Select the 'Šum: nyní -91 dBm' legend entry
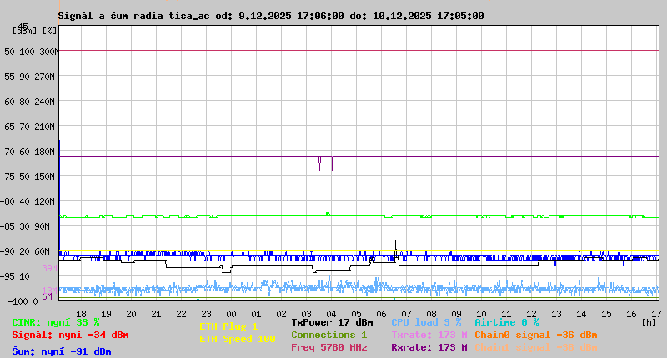The width and height of the screenshot is (667, 358). 62,351
